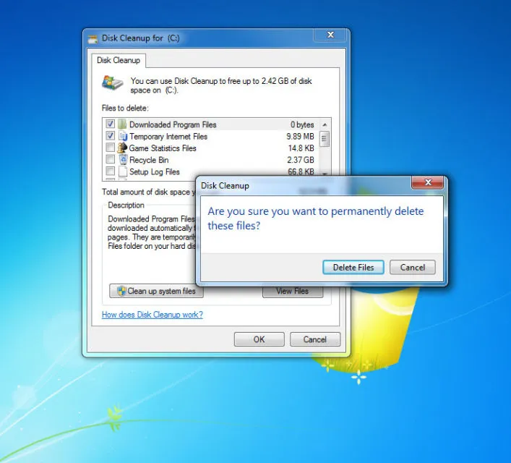Click the files list scrollbar thumb
The width and height of the screenshot is (511, 463).
click(325, 139)
